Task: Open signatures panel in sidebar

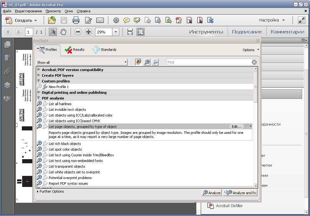Action: click(x=7, y=99)
